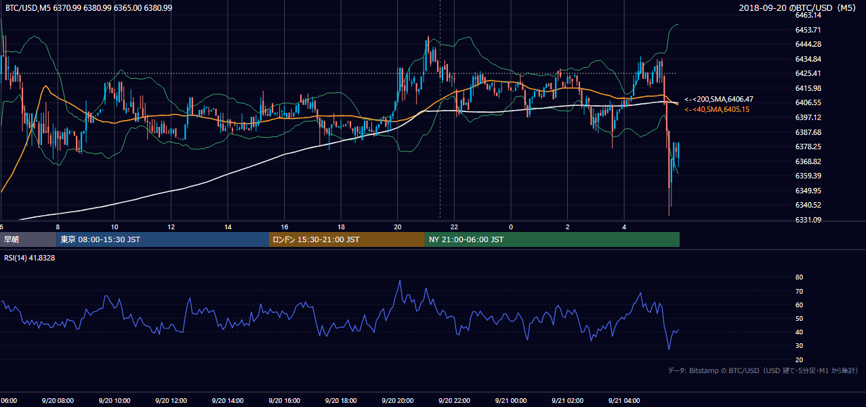Click price axis label 6387.68
Image resolution: width=866 pixels, height=407 pixels.
[x=808, y=132]
